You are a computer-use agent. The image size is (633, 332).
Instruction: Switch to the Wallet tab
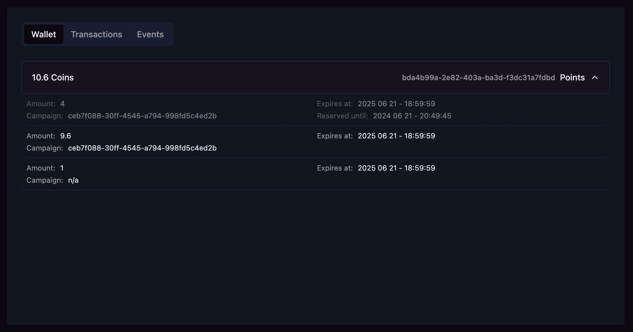pyautogui.click(x=43, y=34)
